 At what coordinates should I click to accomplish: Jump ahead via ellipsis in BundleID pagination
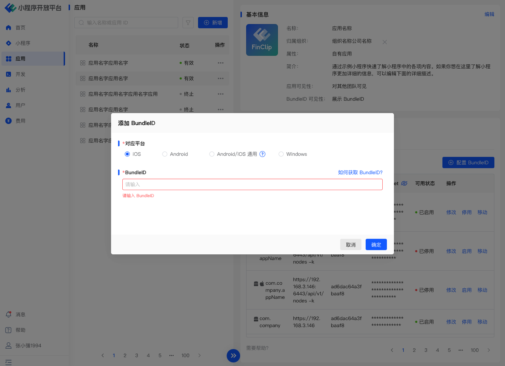coord(461,350)
